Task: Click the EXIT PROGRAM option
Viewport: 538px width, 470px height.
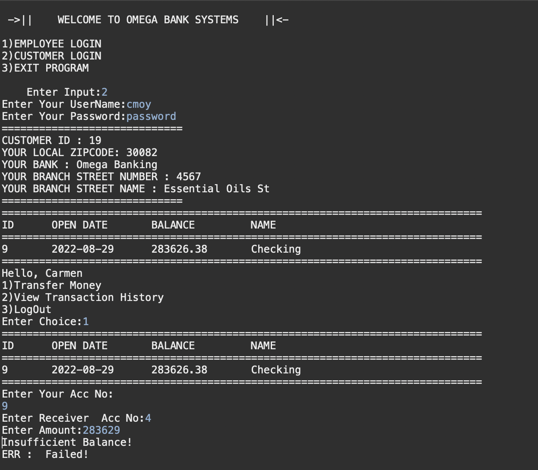Action: click(45, 68)
